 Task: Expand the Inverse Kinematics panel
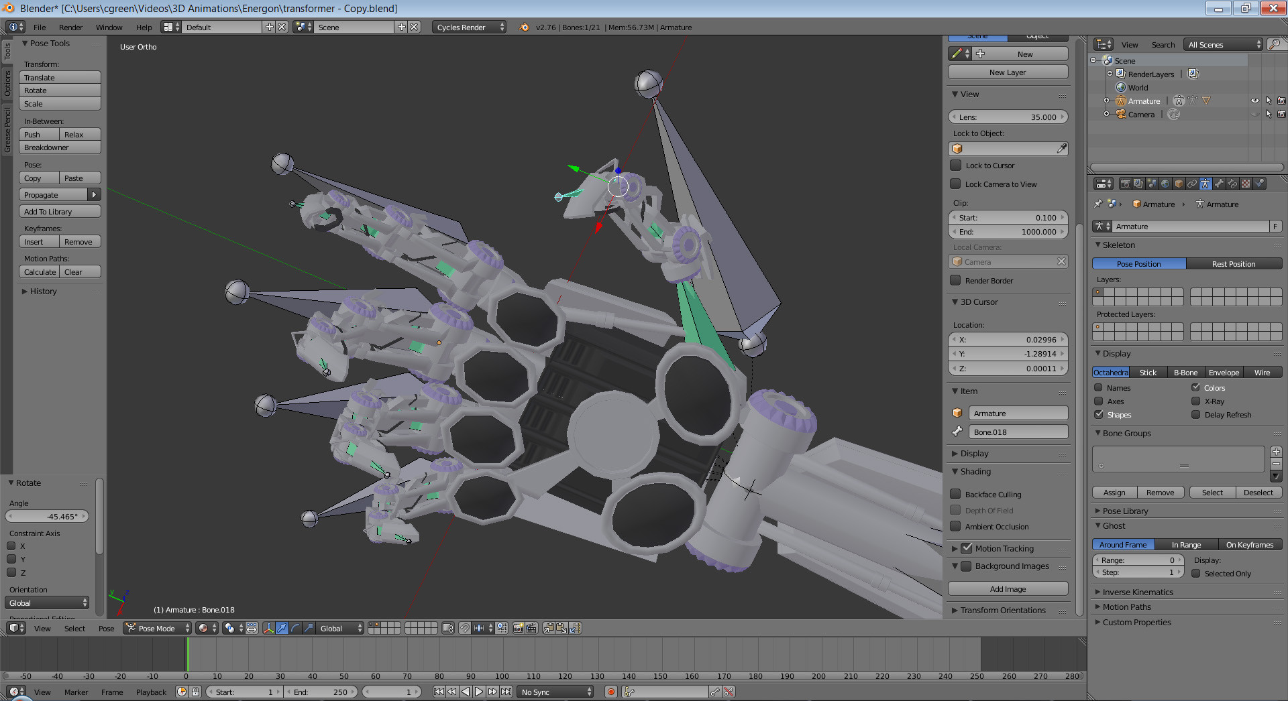click(1136, 592)
